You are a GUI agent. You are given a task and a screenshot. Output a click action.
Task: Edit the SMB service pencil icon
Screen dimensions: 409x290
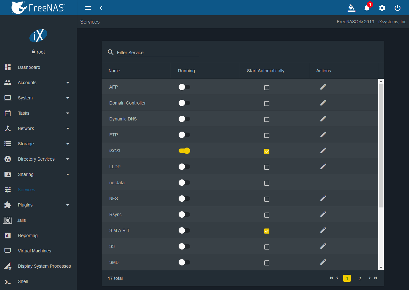tap(323, 262)
